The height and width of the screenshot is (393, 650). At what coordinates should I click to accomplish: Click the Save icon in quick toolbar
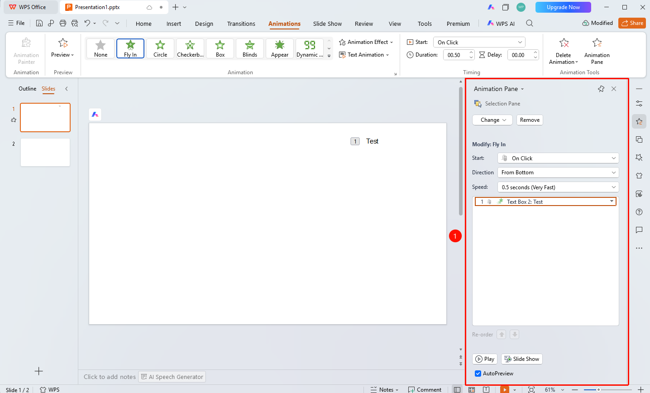39,23
